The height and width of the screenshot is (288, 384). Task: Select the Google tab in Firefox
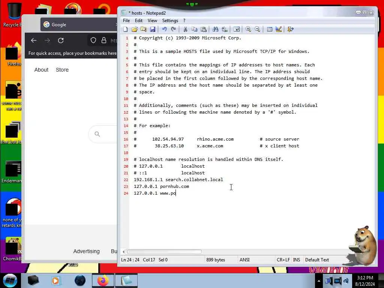point(78,24)
